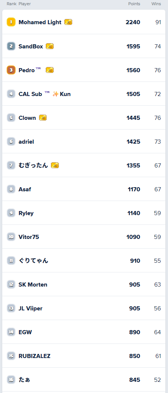Select the Asaf player name
The width and height of the screenshot is (168, 393).
point(25,189)
